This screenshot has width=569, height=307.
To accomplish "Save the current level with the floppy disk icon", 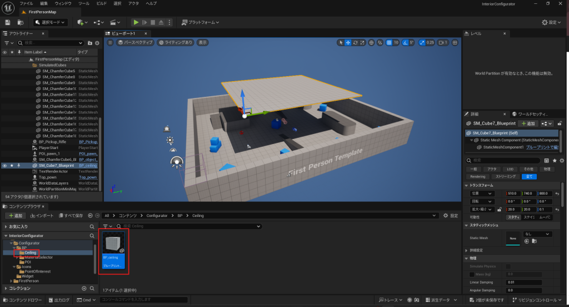I will tap(8, 22).
